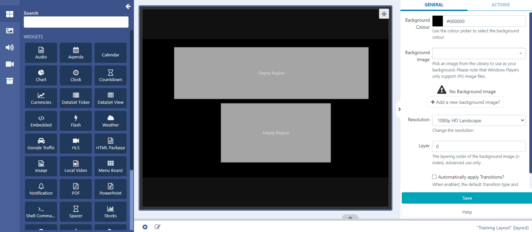This screenshot has width=532, height=232.
Task: Add the HTML Package widget
Action: 111,144
